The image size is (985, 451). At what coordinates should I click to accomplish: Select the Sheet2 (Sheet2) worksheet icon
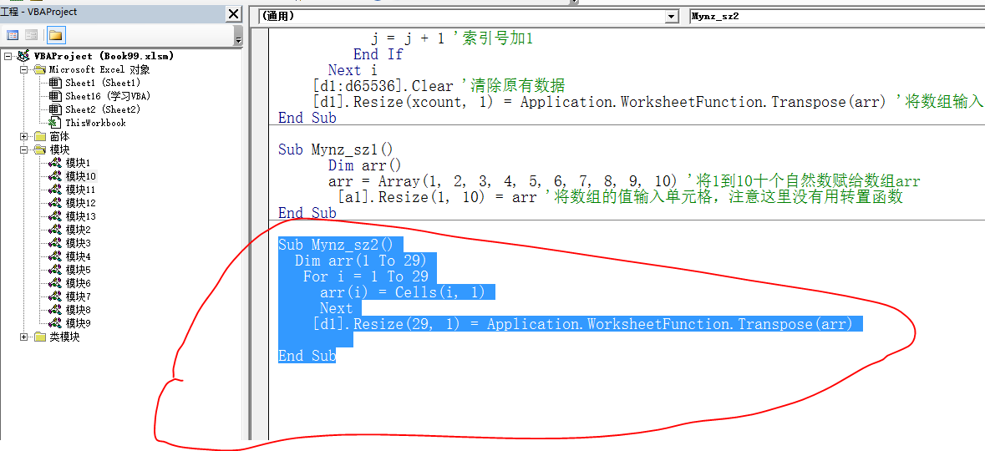pos(55,109)
